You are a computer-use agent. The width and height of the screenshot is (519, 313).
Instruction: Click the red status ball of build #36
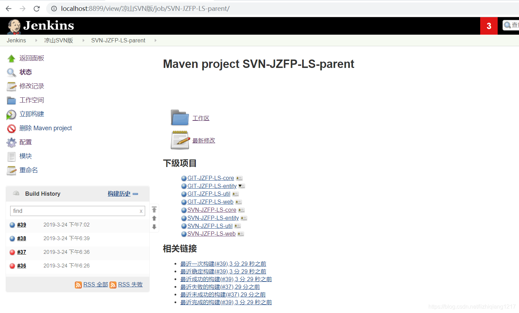click(12, 266)
